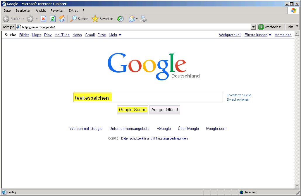Click the Stop loading red X icon
This screenshot has height=196, width=301.
tap(43, 19)
